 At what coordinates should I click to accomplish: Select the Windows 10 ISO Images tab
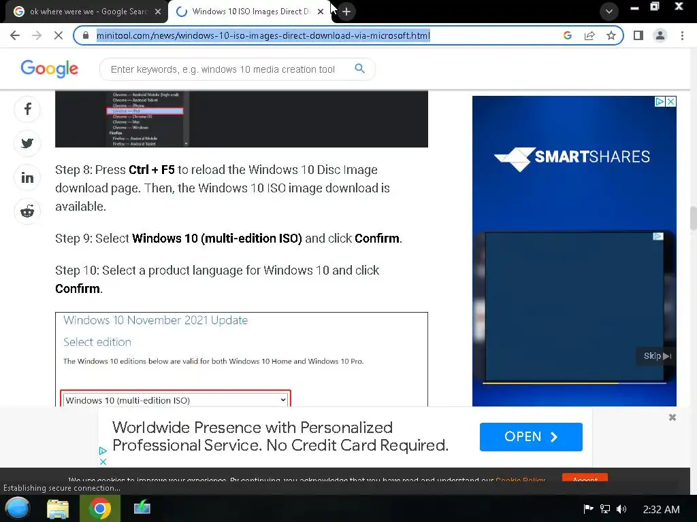[249, 12]
